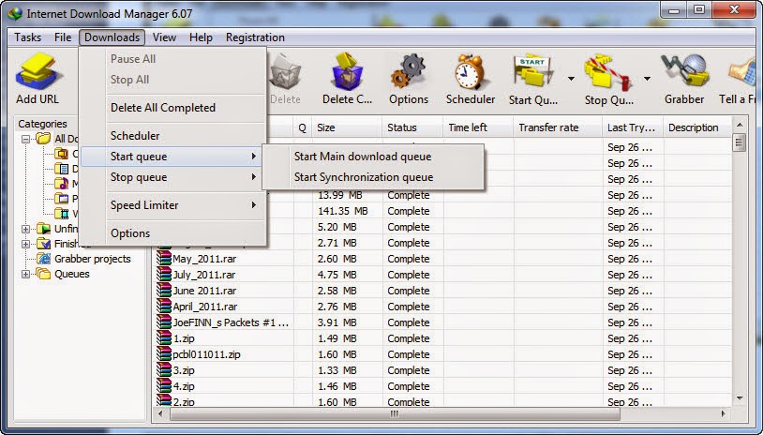The width and height of the screenshot is (763, 435).
Task: Click the rar icon of May_2011.rar
Action: point(164,258)
